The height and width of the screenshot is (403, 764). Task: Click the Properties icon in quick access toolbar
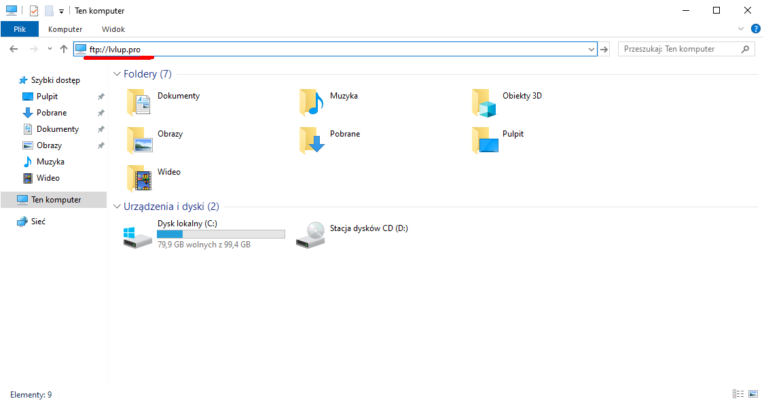34,11
